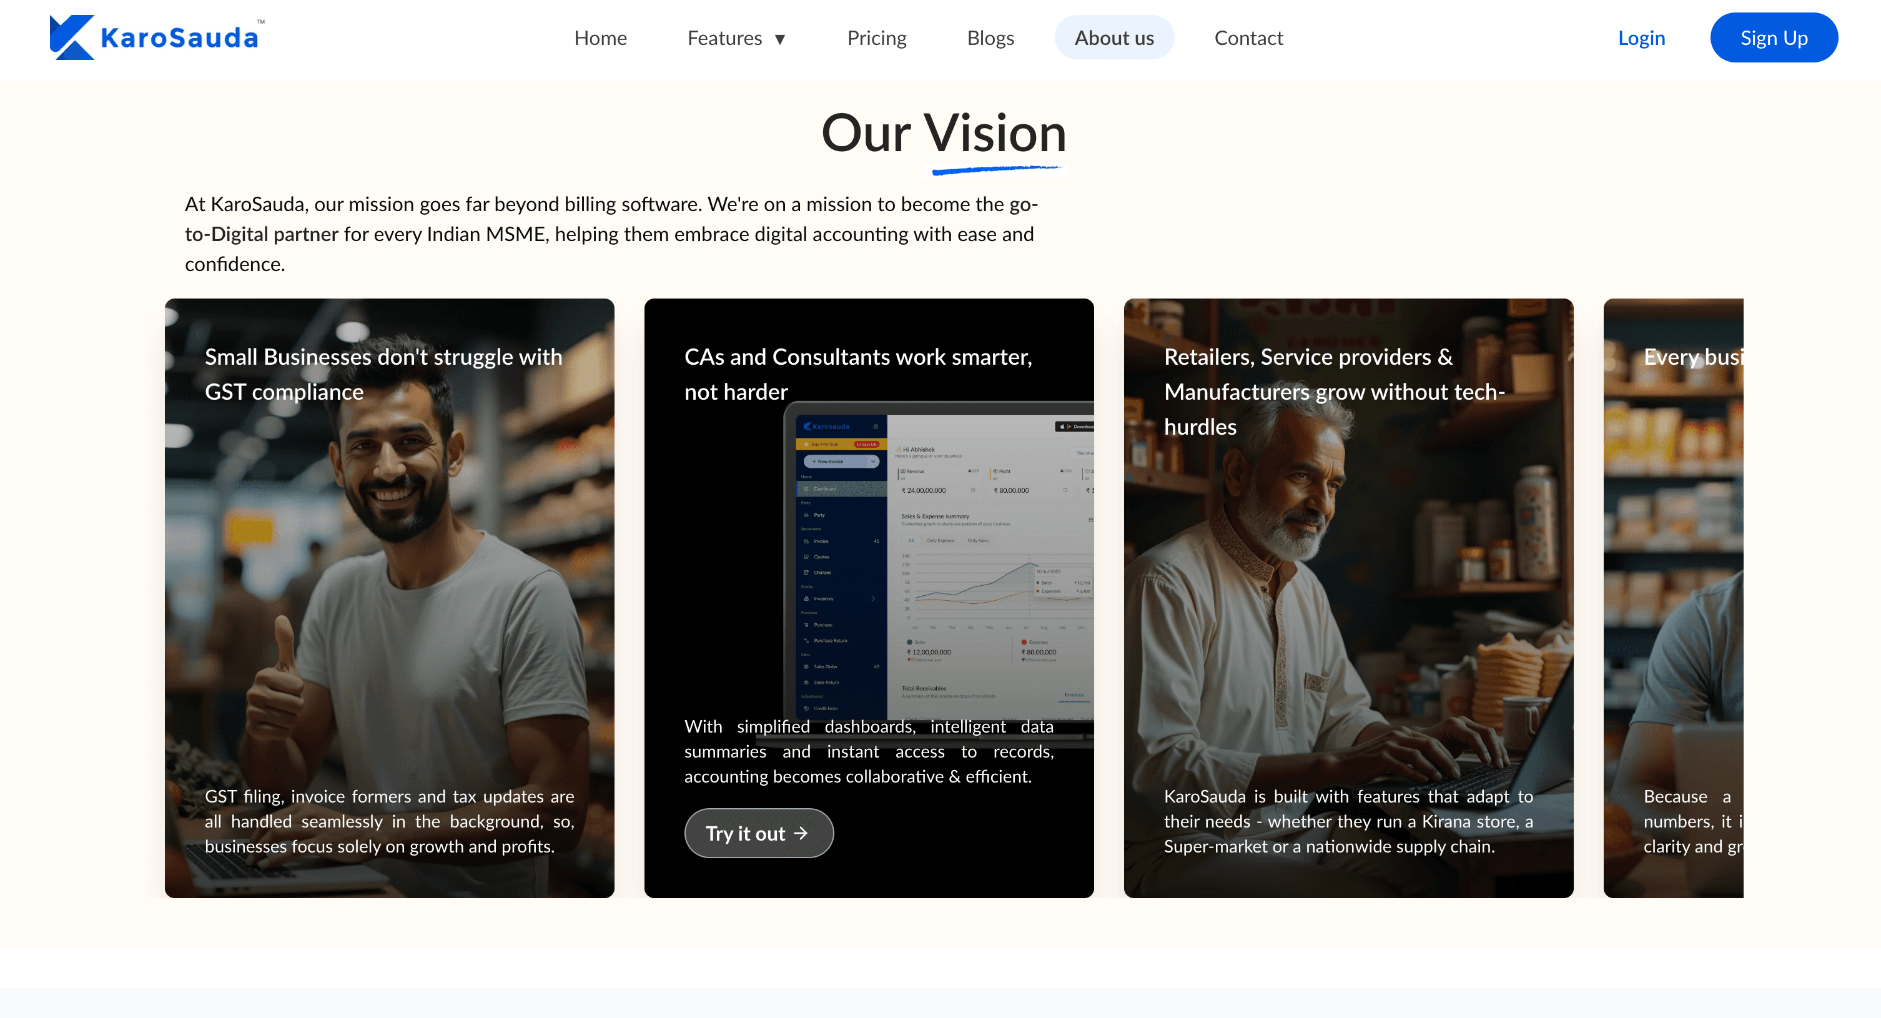Open the Home menu item
This screenshot has width=1881, height=1018.
coord(600,38)
